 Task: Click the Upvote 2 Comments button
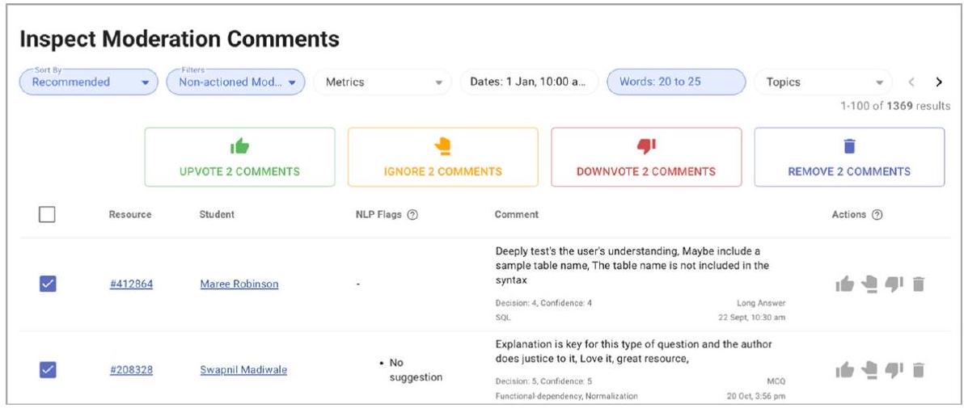(x=239, y=158)
